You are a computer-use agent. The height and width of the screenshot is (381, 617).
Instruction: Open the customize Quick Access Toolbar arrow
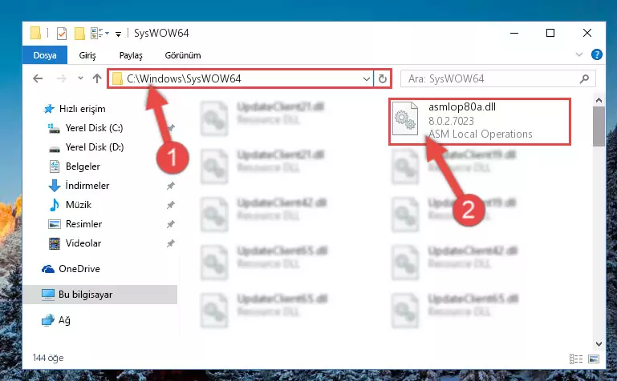(x=118, y=34)
